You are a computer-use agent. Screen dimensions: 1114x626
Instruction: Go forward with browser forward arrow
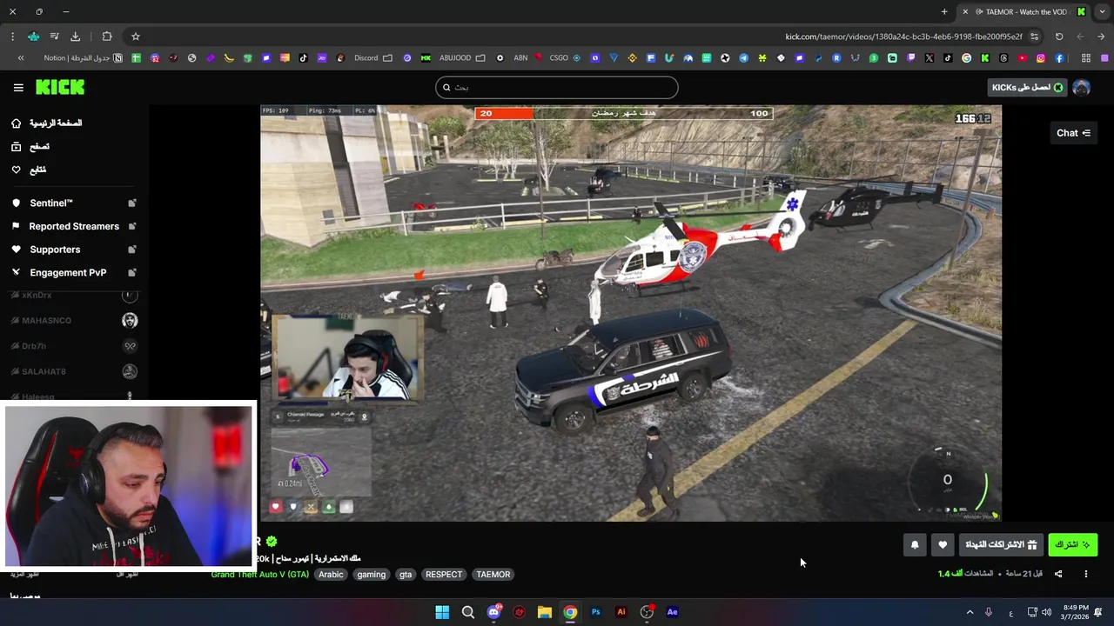click(1080, 37)
